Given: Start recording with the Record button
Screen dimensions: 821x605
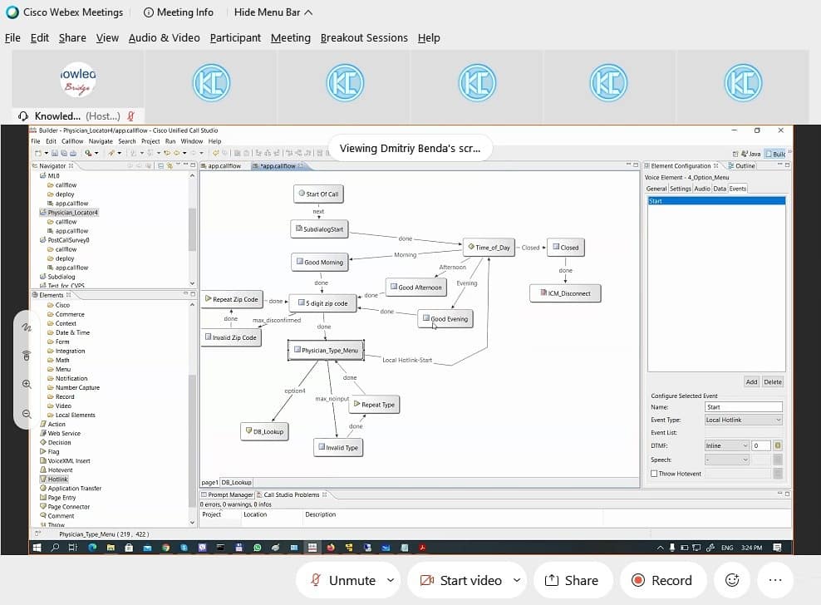Looking at the screenshot, I should 662,580.
